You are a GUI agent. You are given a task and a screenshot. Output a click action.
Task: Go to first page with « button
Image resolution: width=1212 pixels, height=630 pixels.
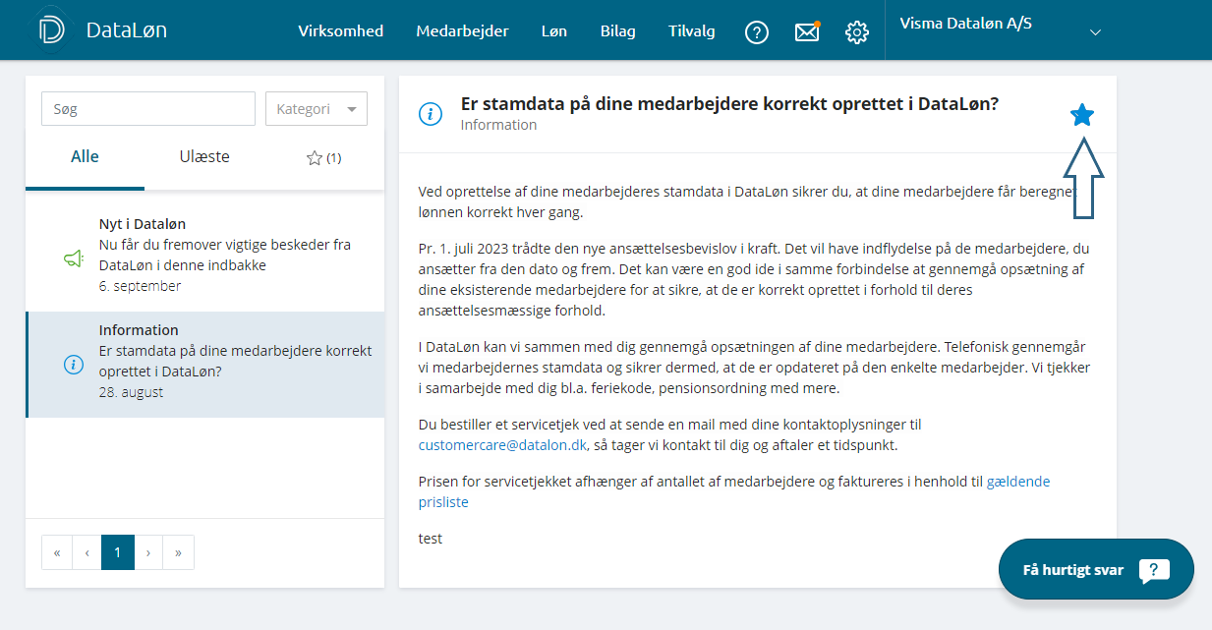57,552
